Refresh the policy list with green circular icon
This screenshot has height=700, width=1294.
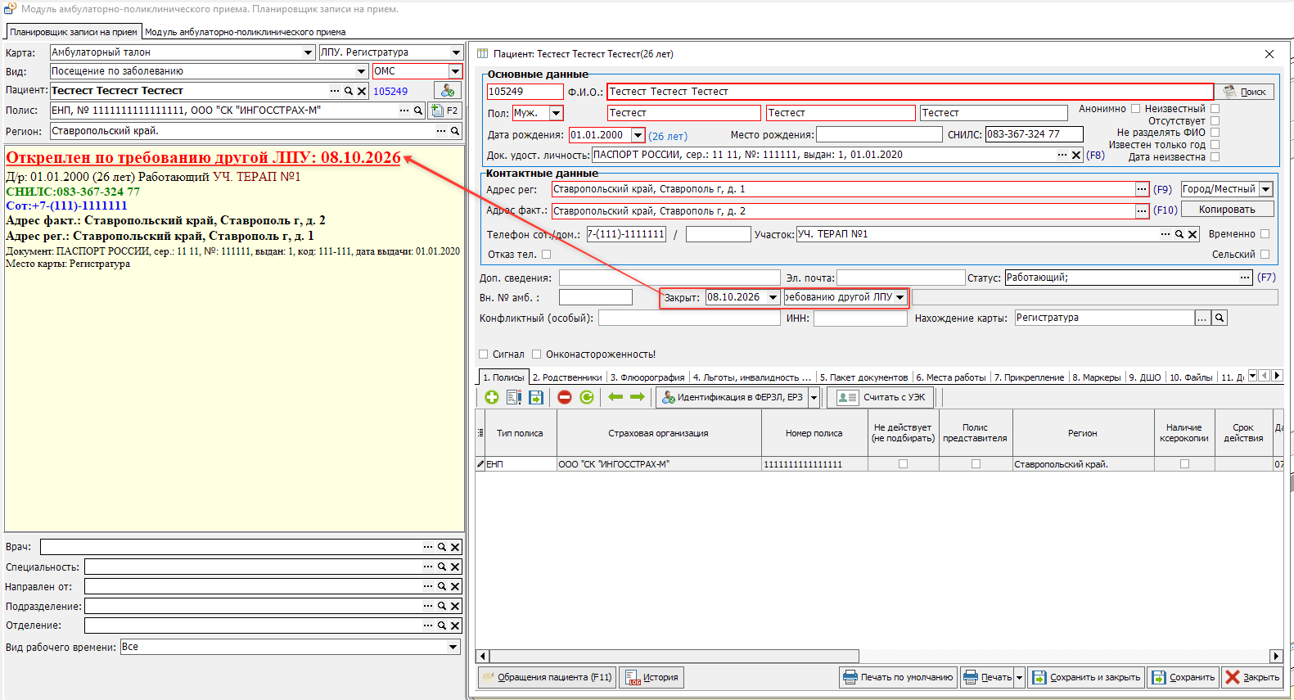click(587, 397)
